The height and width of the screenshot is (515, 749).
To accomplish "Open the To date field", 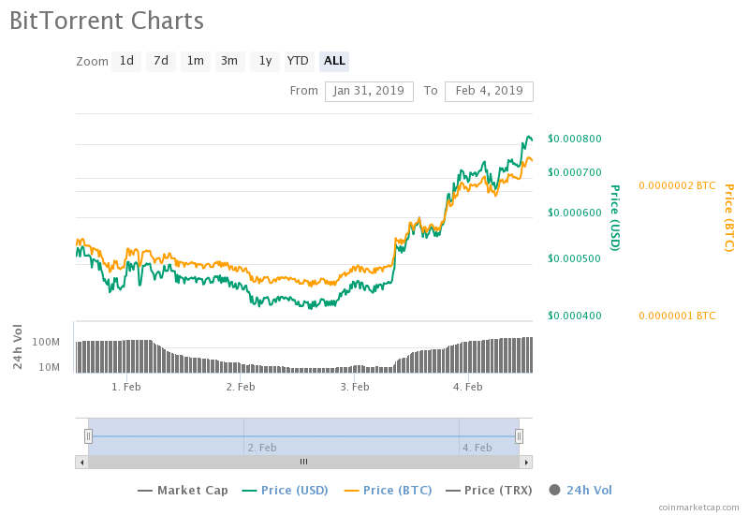I will click(489, 91).
